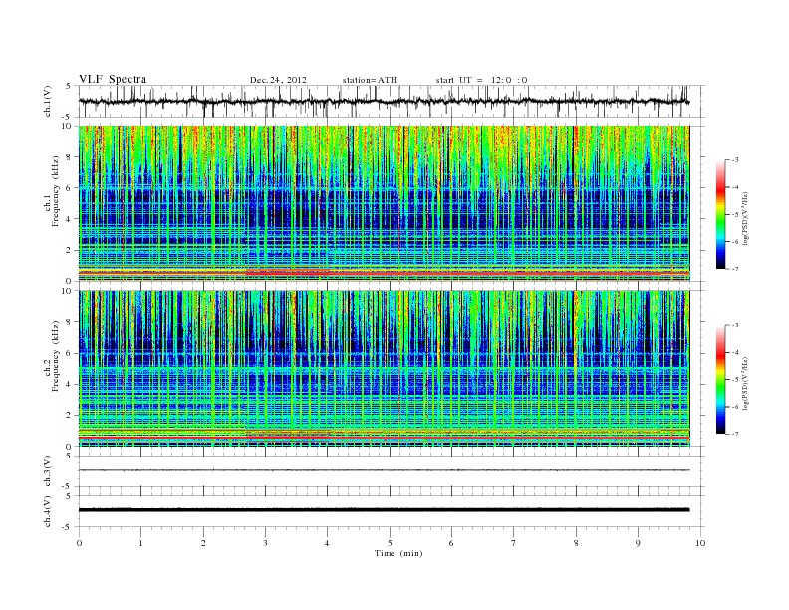
Task: Click the ch.3 voltage trace panel
Action: [392, 471]
